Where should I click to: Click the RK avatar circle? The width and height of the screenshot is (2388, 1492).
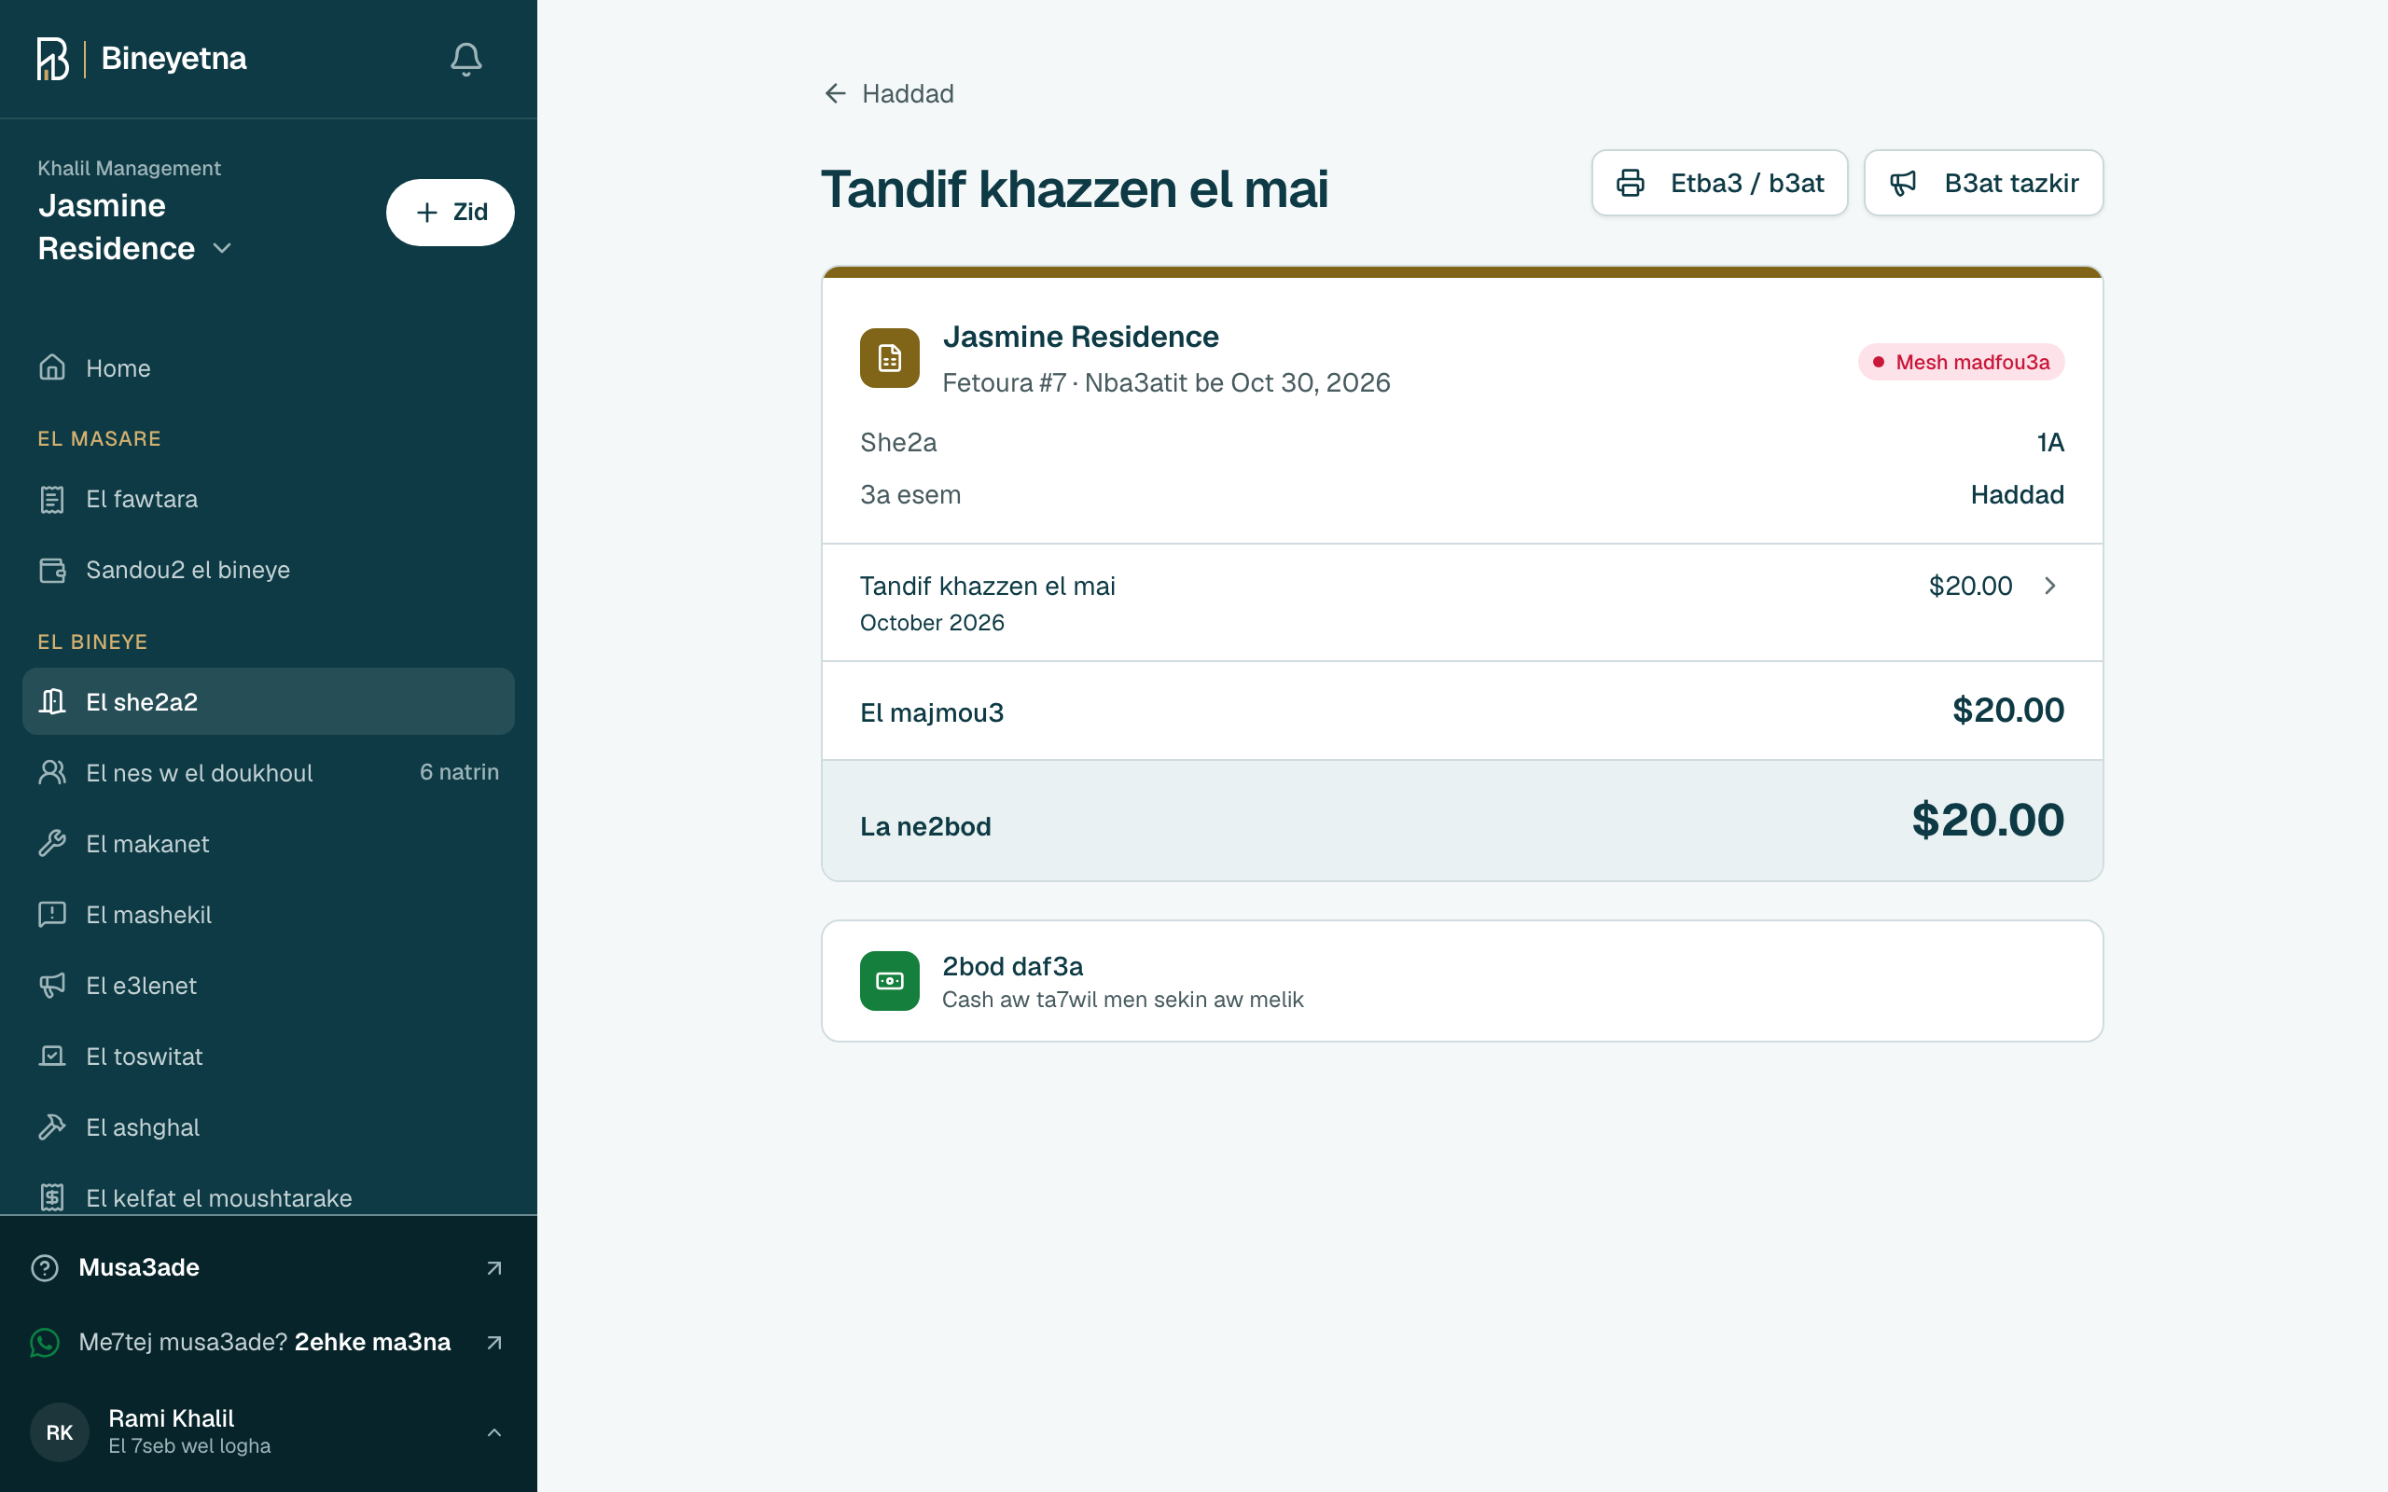pyautogui.click(x=59, y=1431)
